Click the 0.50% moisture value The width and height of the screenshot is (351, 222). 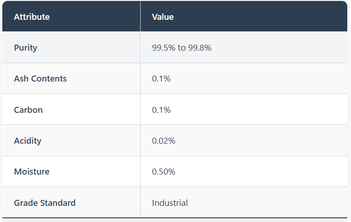(164, 172)
